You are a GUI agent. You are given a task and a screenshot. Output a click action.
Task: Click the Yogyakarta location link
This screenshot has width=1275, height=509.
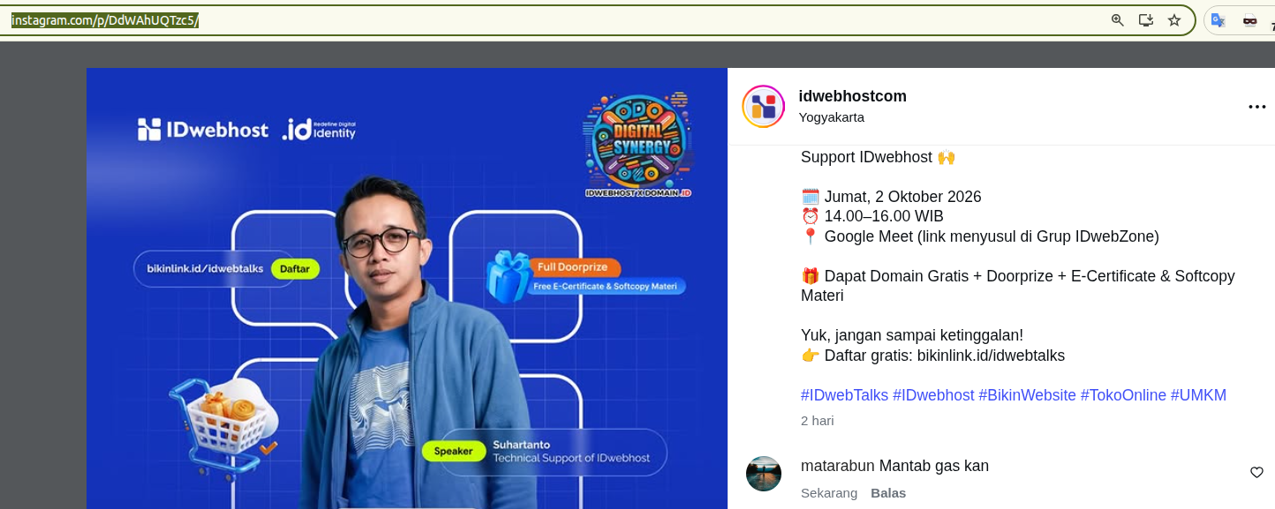(x=832, y=117)
